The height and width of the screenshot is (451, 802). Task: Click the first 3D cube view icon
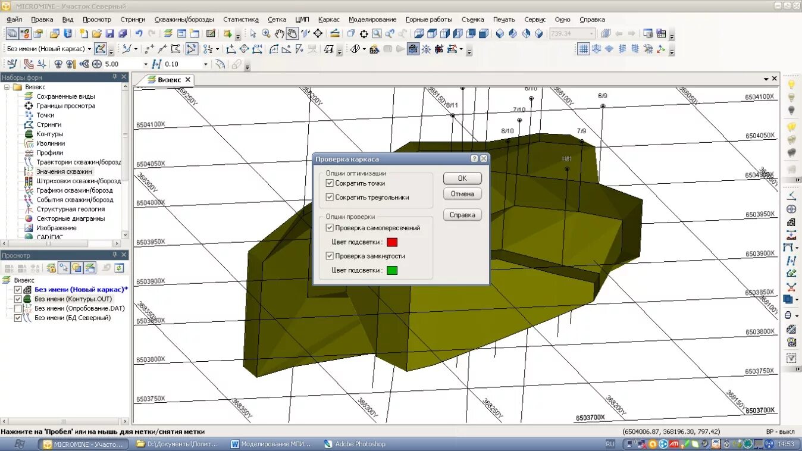click(x=419, y=34)
